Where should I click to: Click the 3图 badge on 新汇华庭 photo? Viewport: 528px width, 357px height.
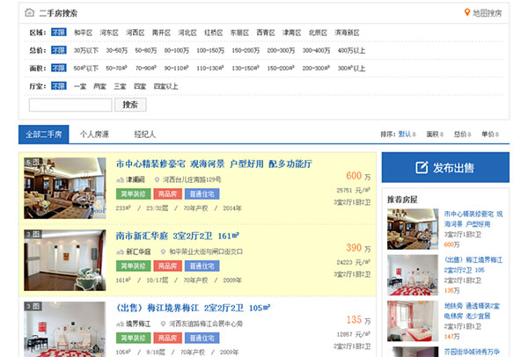pyautogui.click(x=33, y=234)
